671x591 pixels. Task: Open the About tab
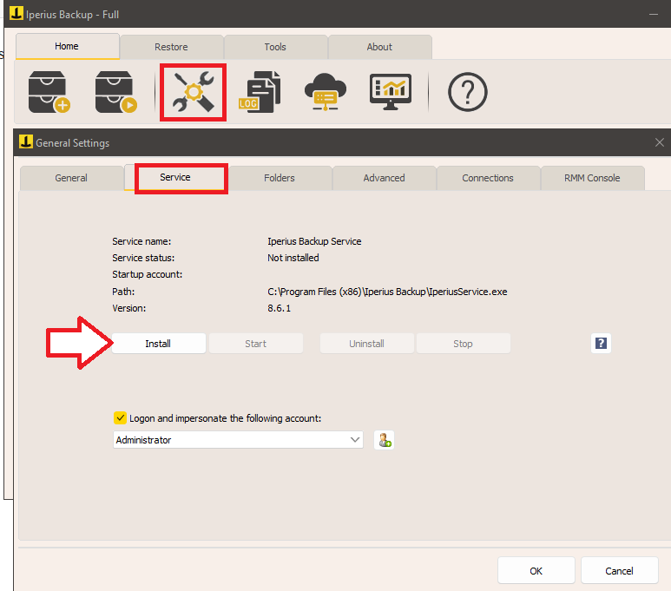379,47
